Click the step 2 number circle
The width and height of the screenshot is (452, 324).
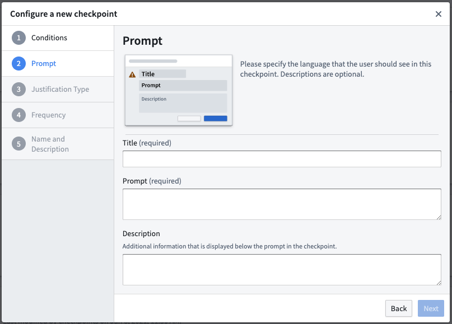point(18,64)
